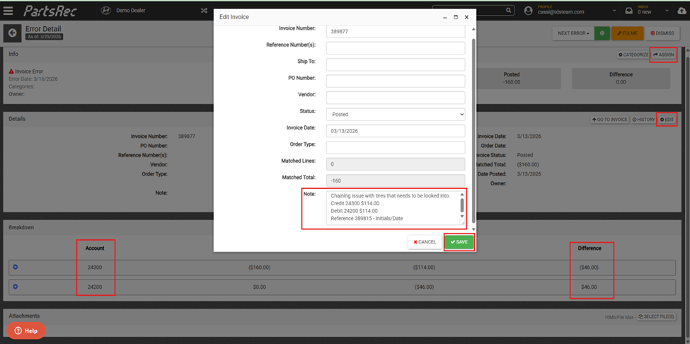Expand the inbox dropdown chevron
Screen dimensions: 690x344
pyautogui.click(x=667, y=11)
